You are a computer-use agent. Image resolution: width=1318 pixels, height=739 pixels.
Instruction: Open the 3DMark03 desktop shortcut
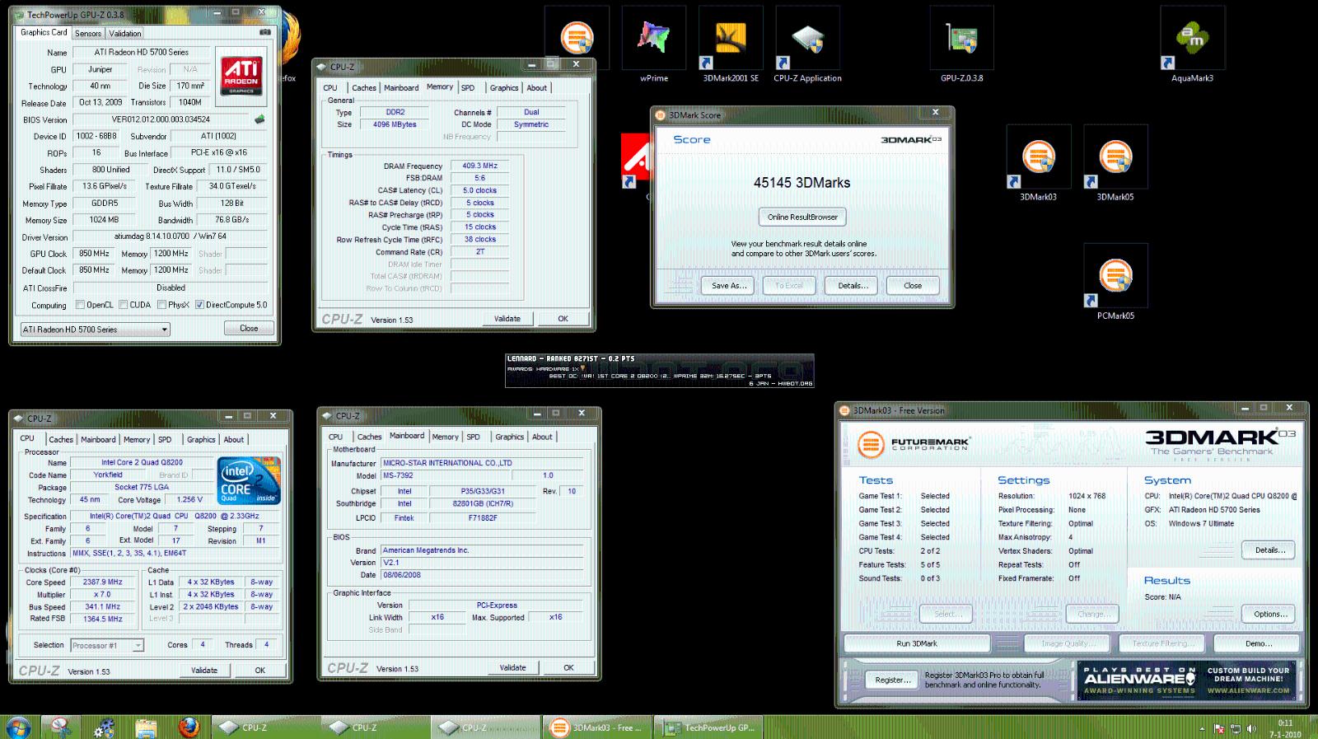point(1038,164)
